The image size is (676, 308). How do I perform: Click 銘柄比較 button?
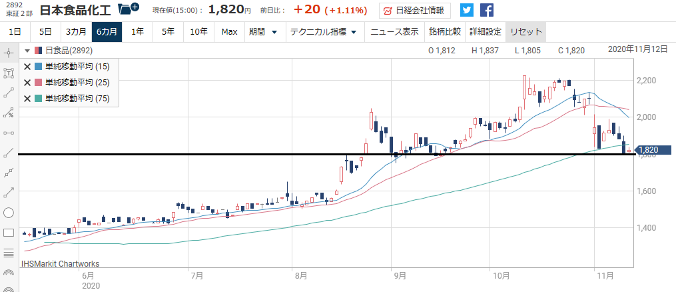click(445, 32)
